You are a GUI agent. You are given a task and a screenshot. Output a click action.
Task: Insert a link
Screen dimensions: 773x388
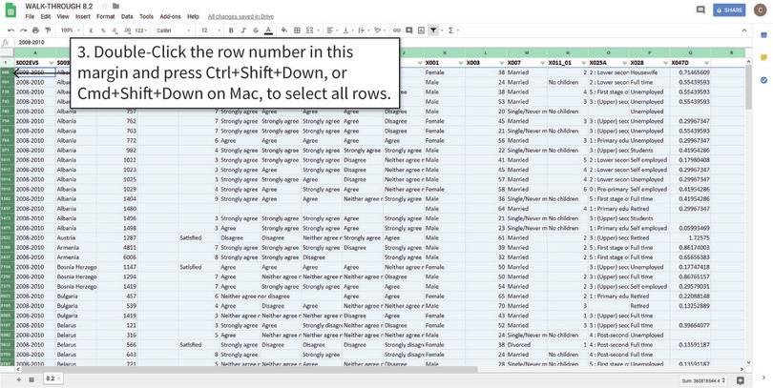click(397, 31)
